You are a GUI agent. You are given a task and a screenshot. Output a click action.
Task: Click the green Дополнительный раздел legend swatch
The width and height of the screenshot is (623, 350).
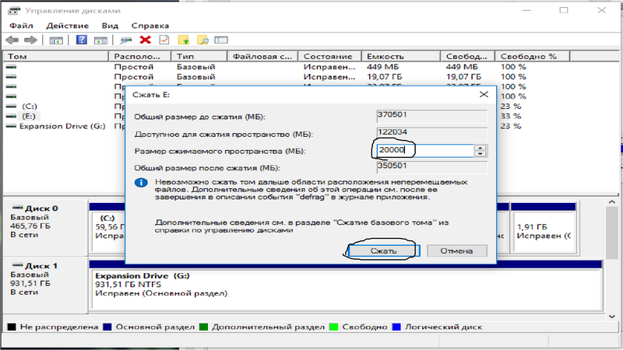(203, 327)
